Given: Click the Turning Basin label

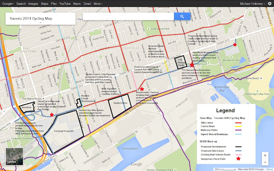Looking at the screenshot, I should pyautogui.click(x=130, y=148).
